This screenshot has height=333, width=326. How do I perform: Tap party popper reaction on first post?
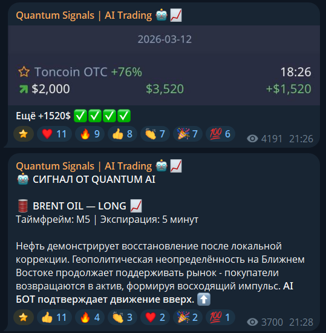pos(187,134)
